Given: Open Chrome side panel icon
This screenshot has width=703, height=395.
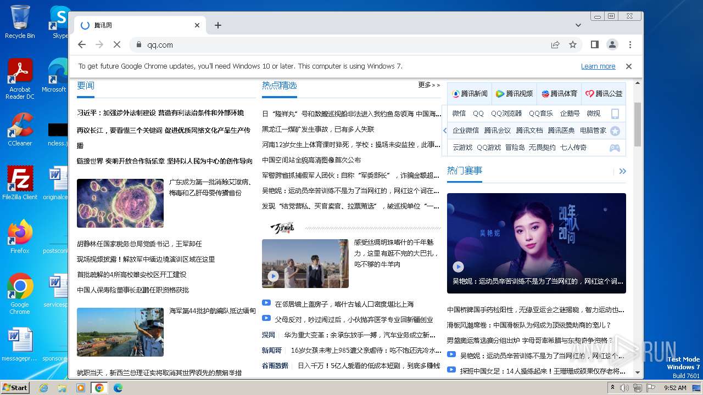Looking at the screenshot, I should pos(594,44).
